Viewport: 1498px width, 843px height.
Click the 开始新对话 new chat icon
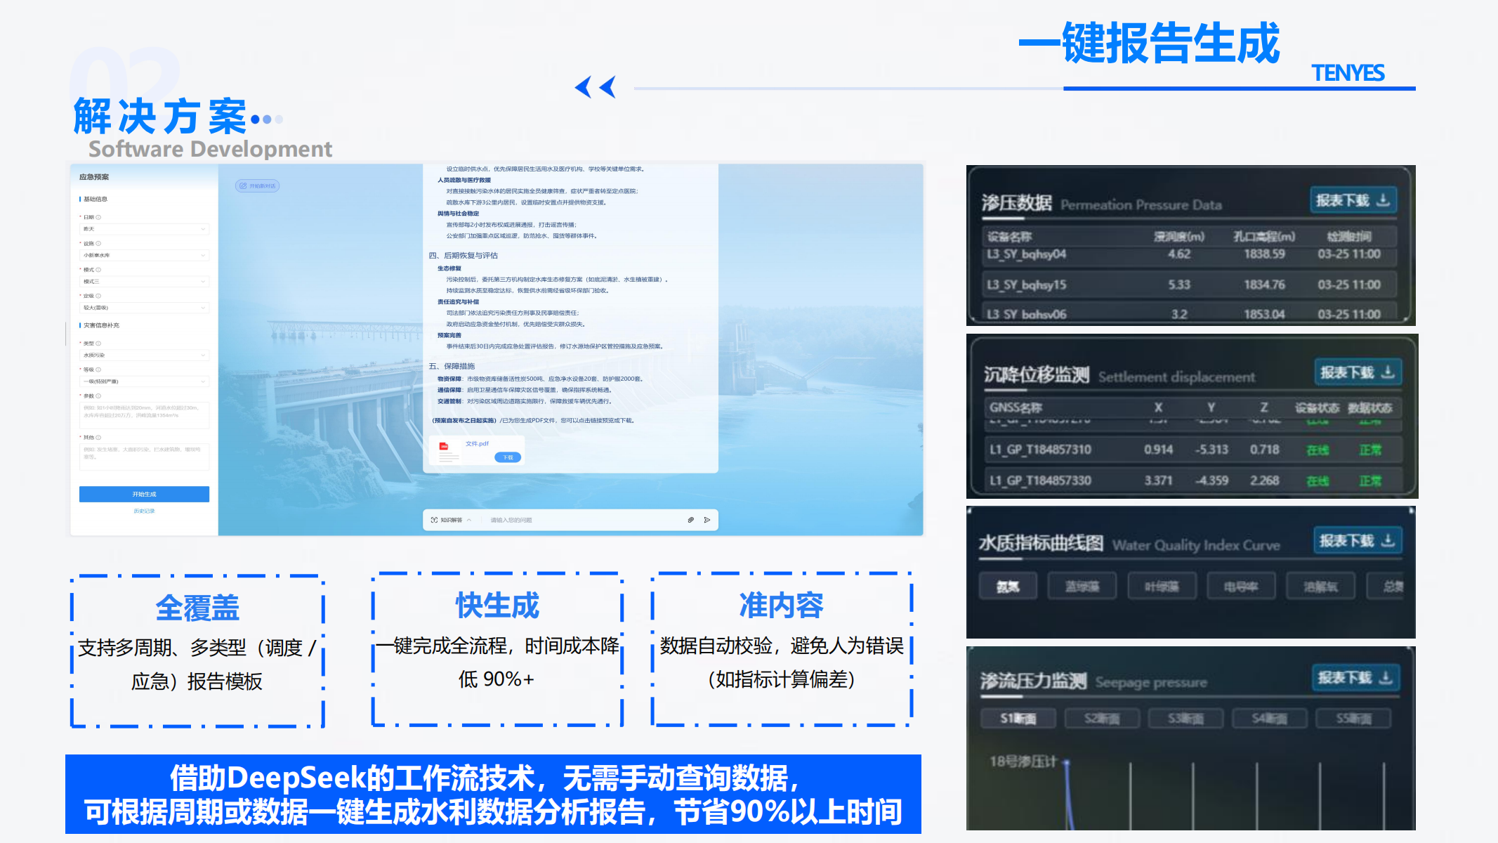pos(244,186)
